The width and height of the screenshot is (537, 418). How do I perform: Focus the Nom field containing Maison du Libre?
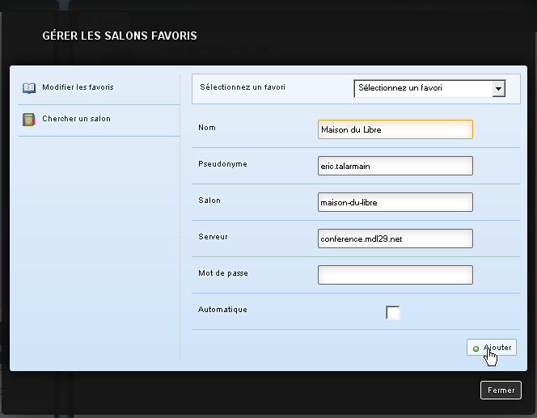(395, 129)
